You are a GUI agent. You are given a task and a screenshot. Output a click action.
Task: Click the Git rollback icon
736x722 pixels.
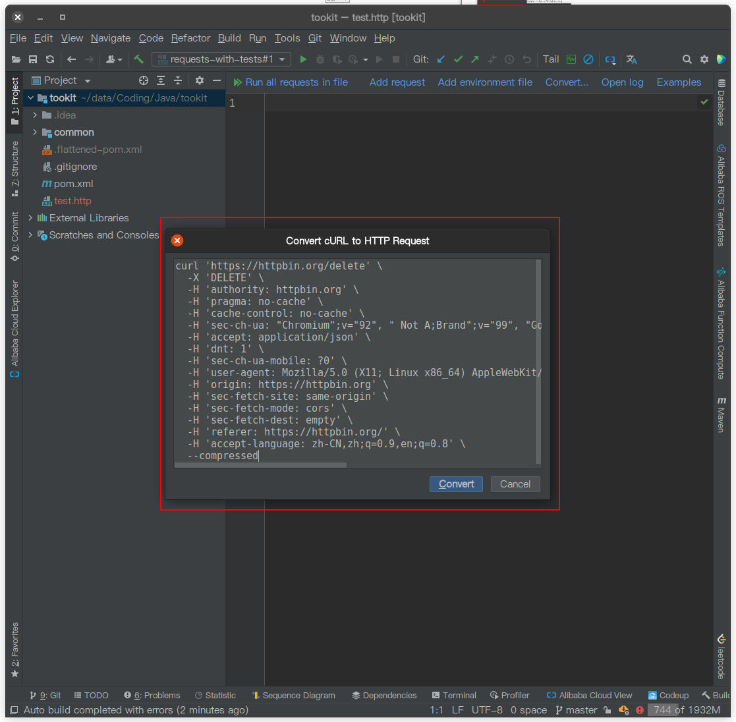coord(526,59)
